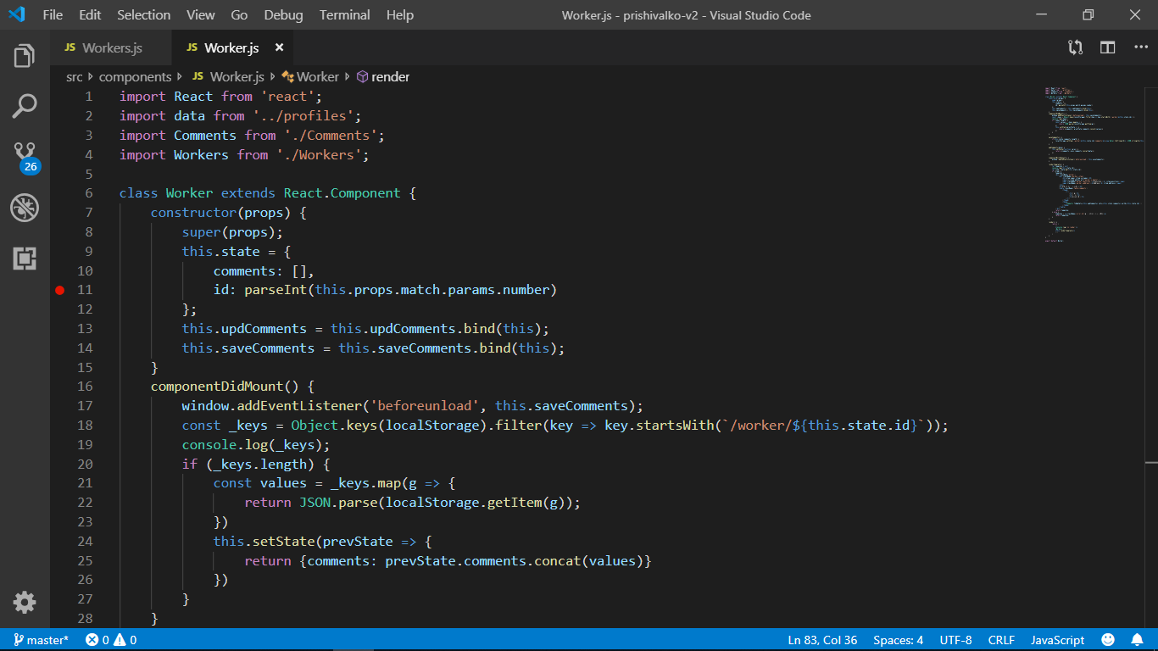Viewport: 1158px width, 651px height.
Task: Expand the Worker.js file breadcrumb
Action: (229, 76)
